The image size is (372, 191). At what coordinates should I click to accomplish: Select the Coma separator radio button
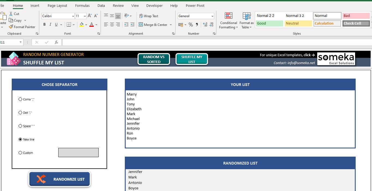tap(20, 99)
